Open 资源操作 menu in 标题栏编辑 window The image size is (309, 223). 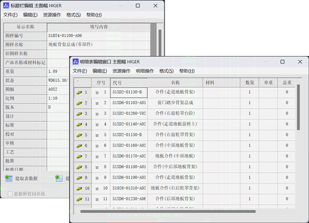point(52,15)
